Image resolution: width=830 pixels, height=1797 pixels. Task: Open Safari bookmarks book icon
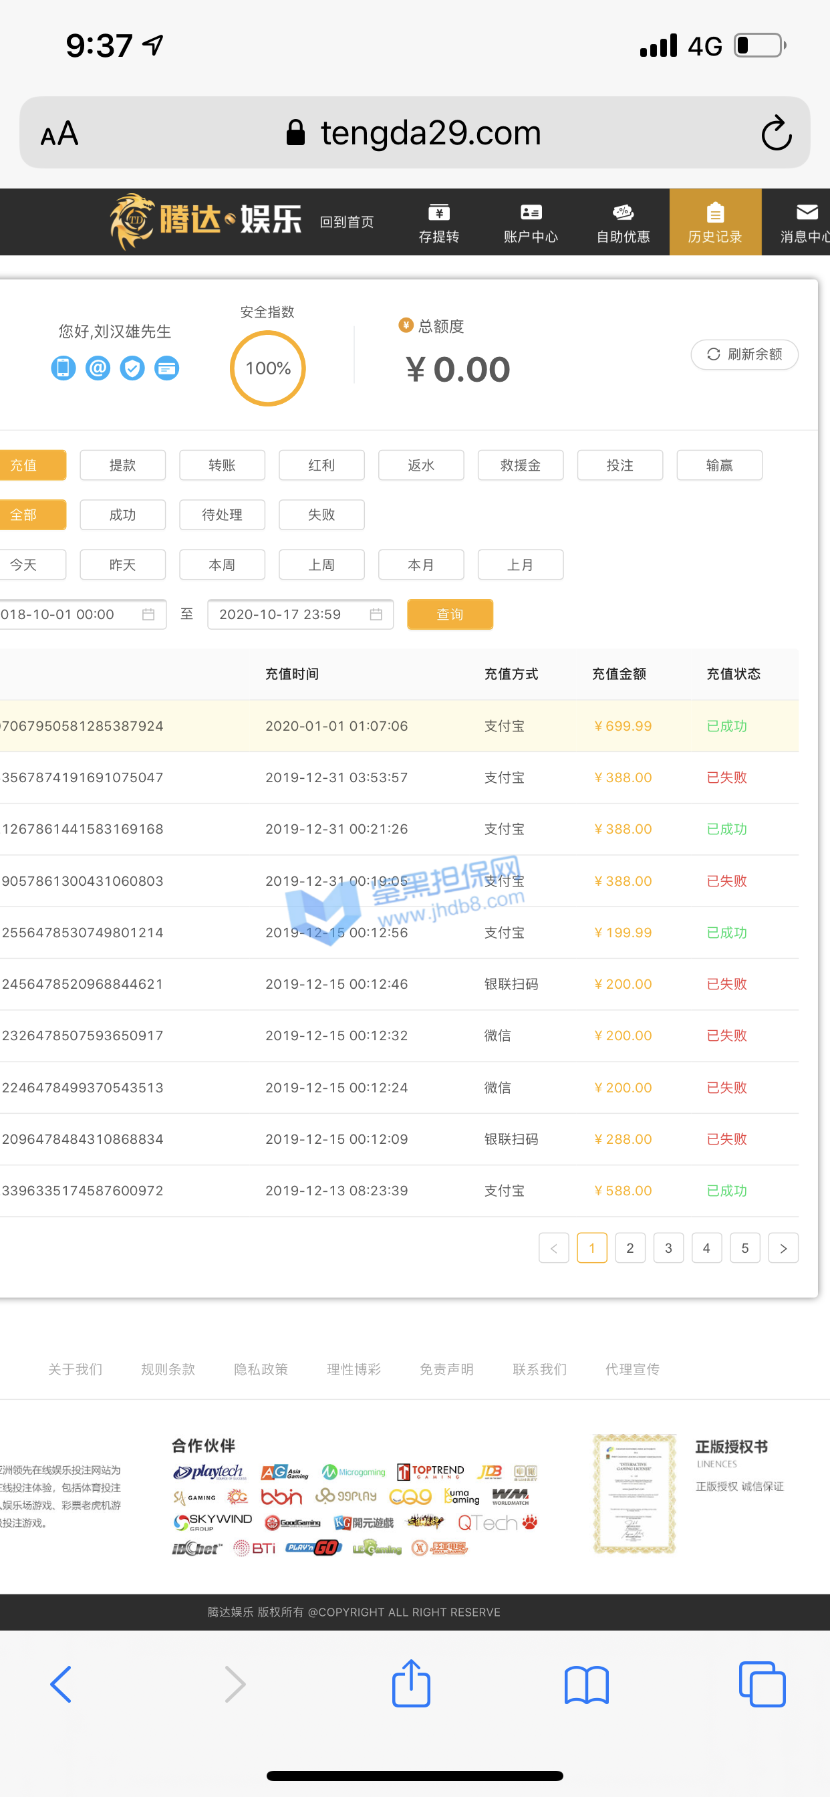[x=586, y=1684]
